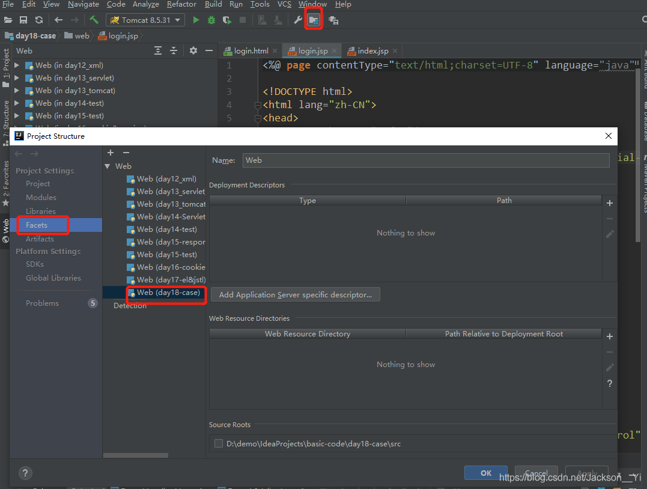Click the plus icon to add facet
647x489 pixels.
(x=111, y=153)
